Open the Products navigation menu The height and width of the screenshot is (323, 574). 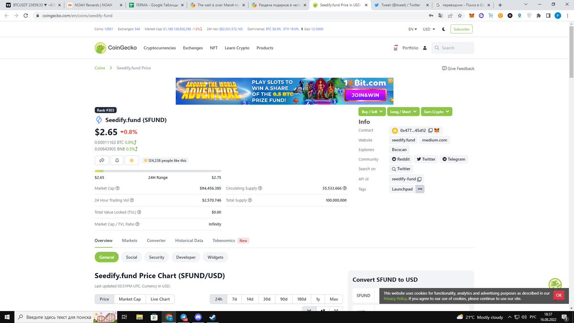pos(265,48)
